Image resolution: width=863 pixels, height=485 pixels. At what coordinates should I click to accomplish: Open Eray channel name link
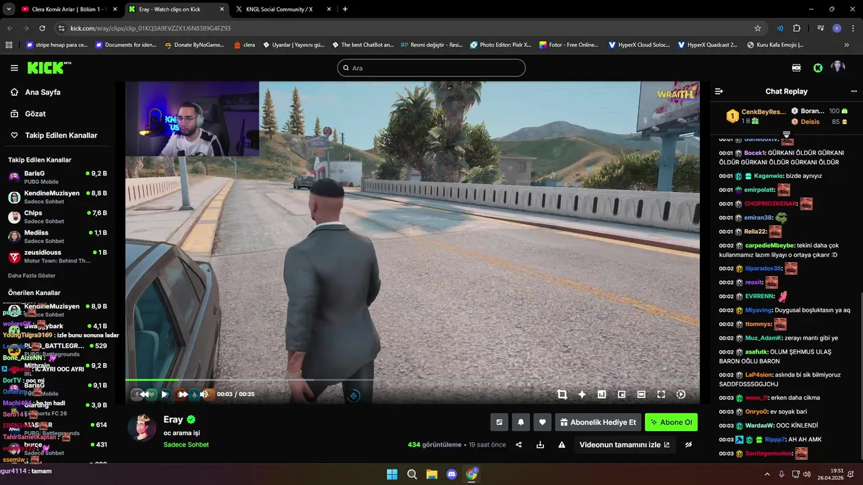tap(173, 420)
